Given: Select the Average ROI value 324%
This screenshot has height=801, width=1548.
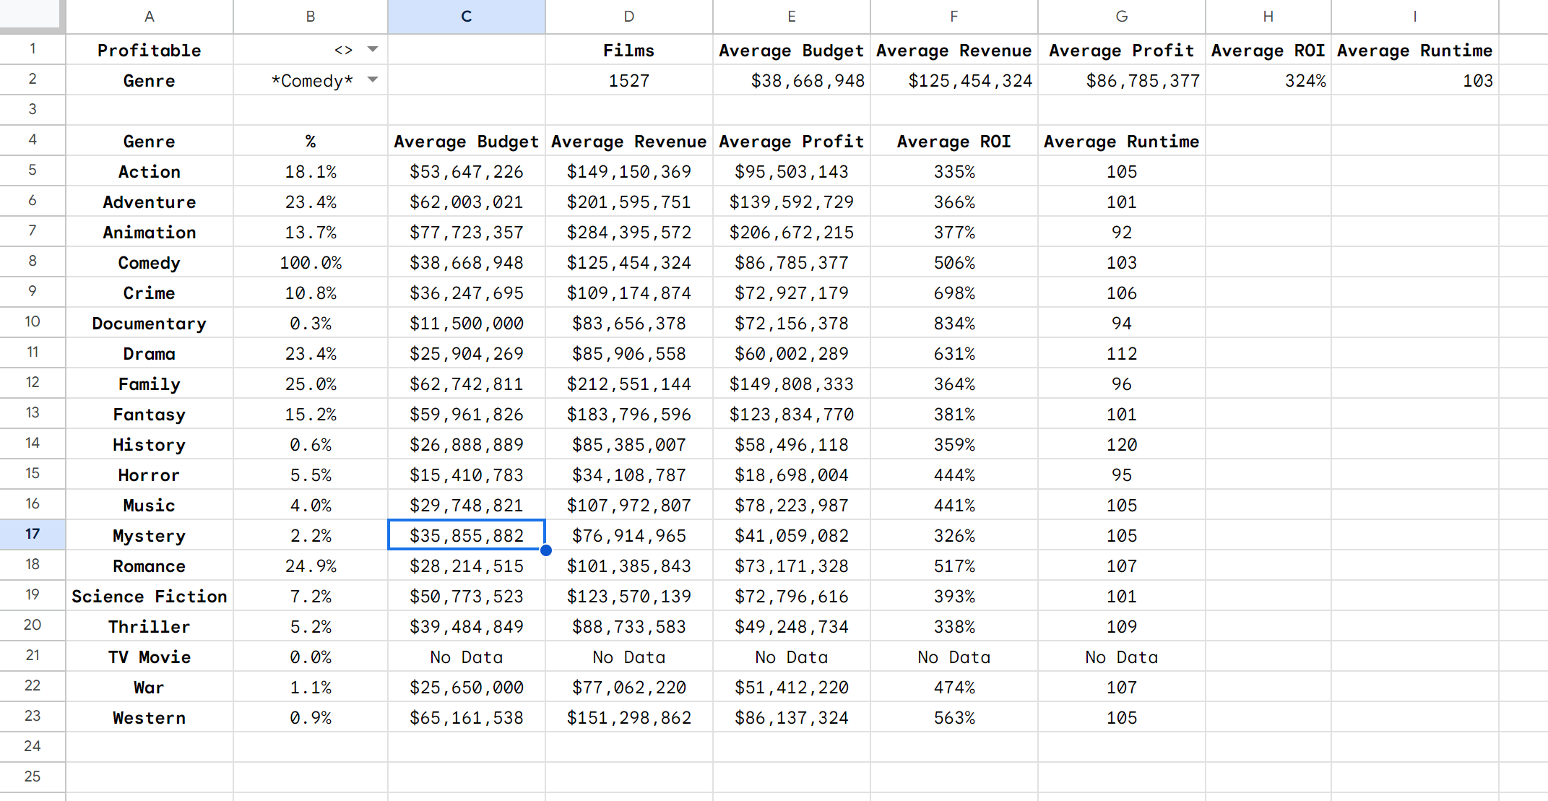Looking at the screenshot, I should [1268, 80].
